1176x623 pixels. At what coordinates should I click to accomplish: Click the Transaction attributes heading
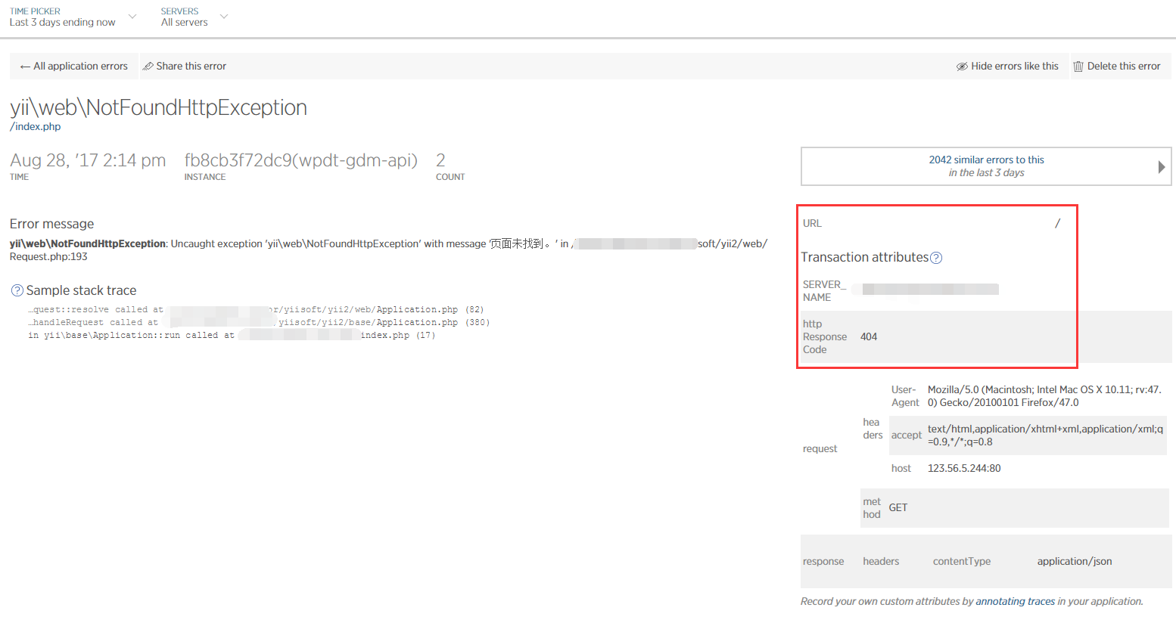click(x=865, y=258)
